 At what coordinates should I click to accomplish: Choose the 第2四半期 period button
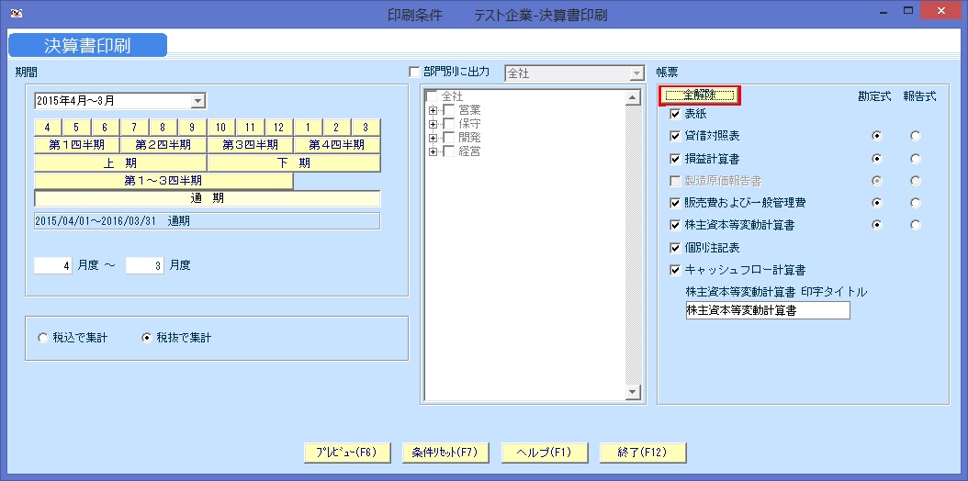[x=163, y=145]
